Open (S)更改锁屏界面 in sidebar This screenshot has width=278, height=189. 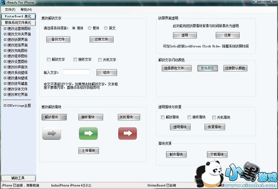[x=16, y=40]
